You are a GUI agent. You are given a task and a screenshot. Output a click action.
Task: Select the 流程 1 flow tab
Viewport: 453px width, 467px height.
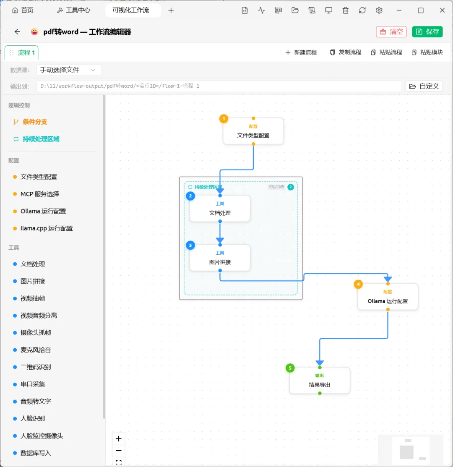pyautogui.click(x=22, y=53)
